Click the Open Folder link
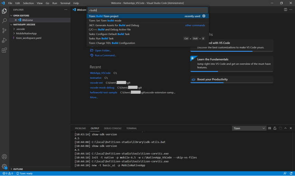Screen dimensions: 295x176 tap(103, 50)
